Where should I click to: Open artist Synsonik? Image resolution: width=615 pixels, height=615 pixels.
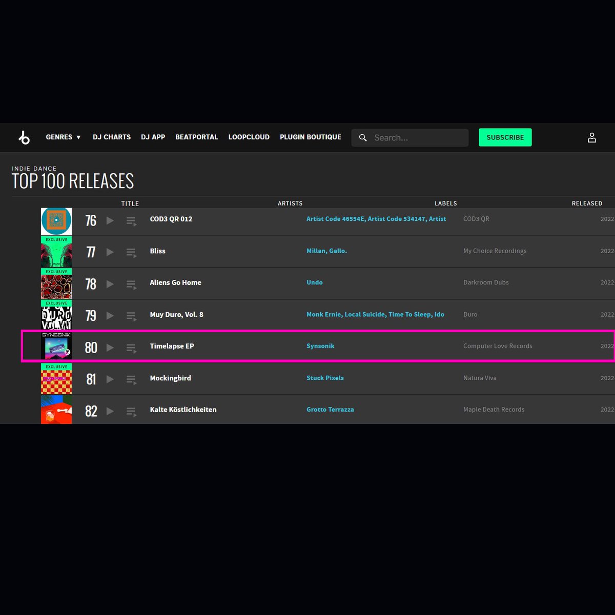320,346
